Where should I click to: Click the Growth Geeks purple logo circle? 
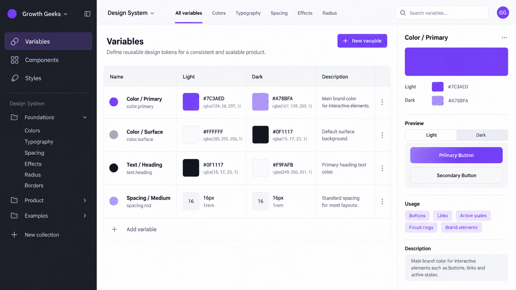(12, 14)
